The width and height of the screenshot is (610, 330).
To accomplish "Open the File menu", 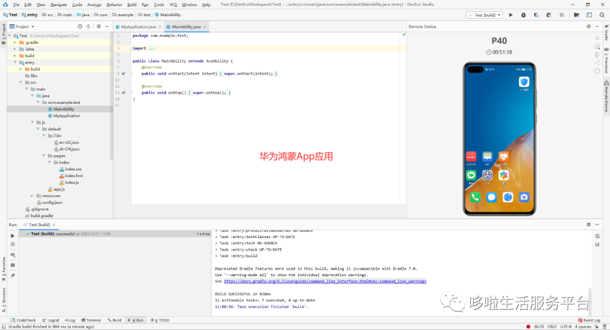I will coord(16,5).
